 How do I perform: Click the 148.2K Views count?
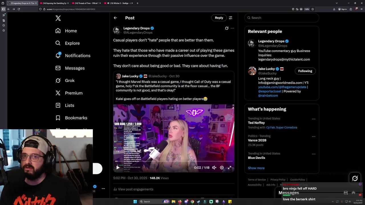click(x=159, y=178)
